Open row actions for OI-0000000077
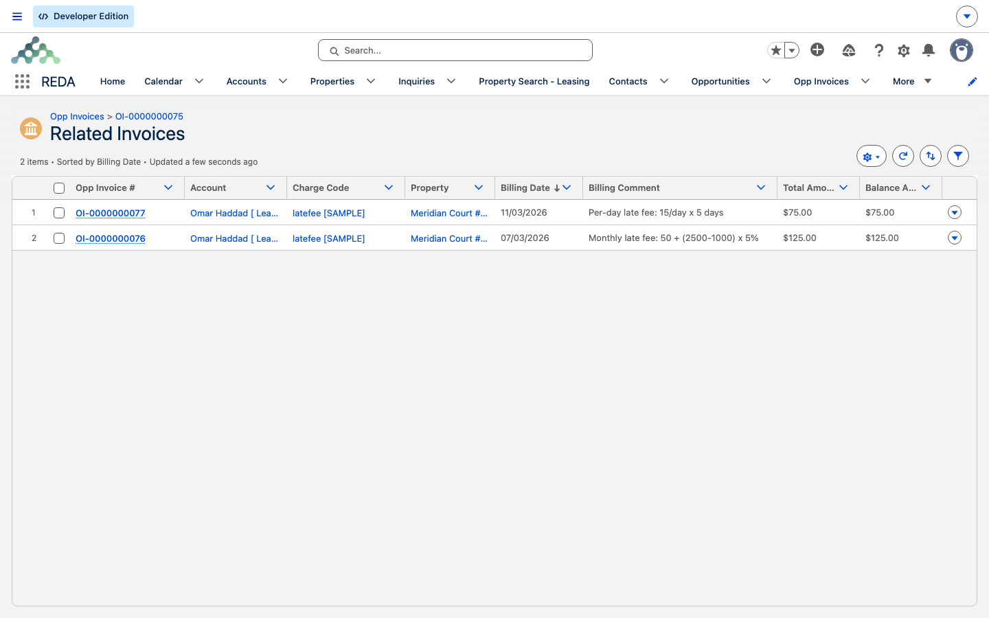Image resolution: width=989 pixels, height=618 pixels. tap(955, 213)
